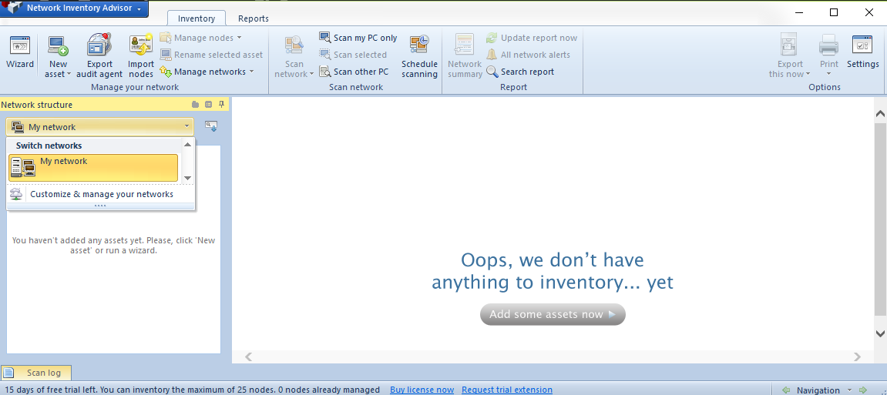Click the Navigation forward arrow
The height and width of the screenshot is (395, 887).
click(862, 390)
